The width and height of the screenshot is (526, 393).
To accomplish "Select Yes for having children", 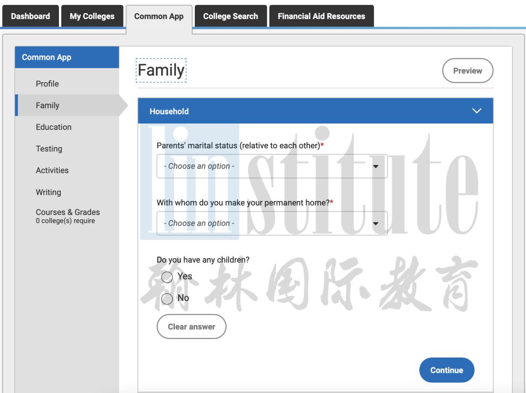I will pyautogui.click(x=167, y=277).
